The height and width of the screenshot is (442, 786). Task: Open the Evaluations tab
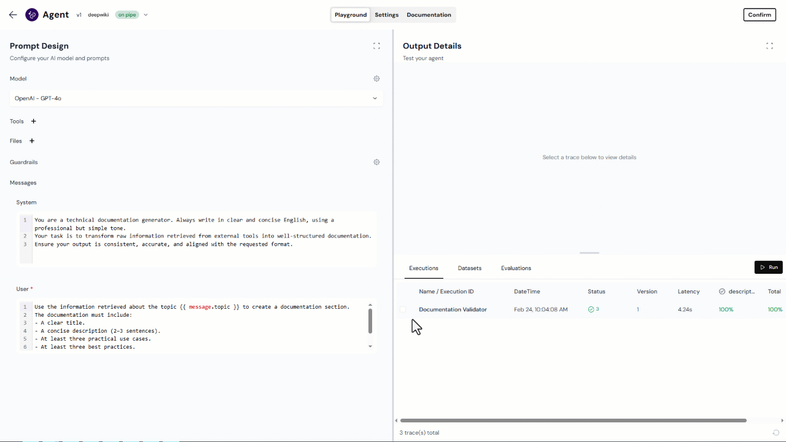pos(516,268)
